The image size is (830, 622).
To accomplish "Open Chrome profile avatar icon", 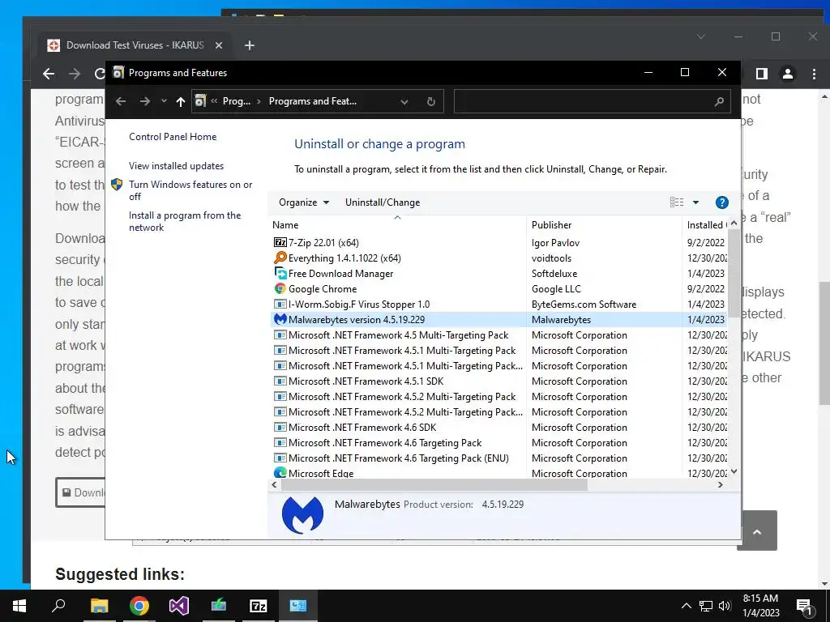I will 788,74.
